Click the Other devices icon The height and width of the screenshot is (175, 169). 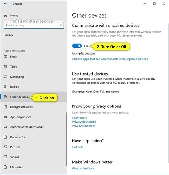pos(5,97)
